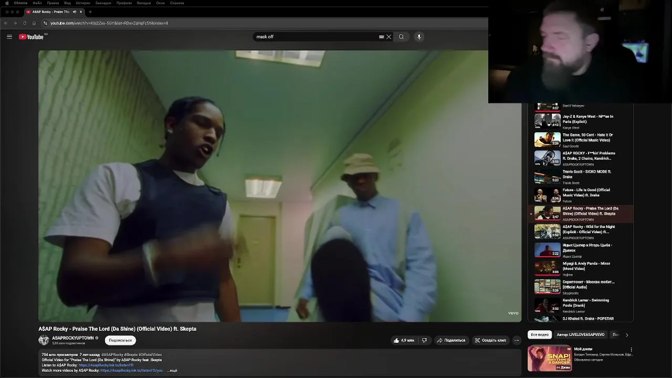
Task: Play Скриптонит Москва любит playlist item
Action: click(x=581, y=287)
